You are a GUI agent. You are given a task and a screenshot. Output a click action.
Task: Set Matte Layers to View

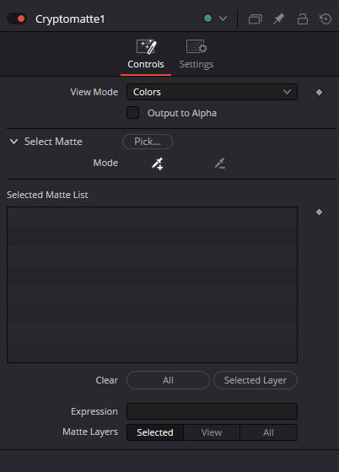tap(212, 432)
